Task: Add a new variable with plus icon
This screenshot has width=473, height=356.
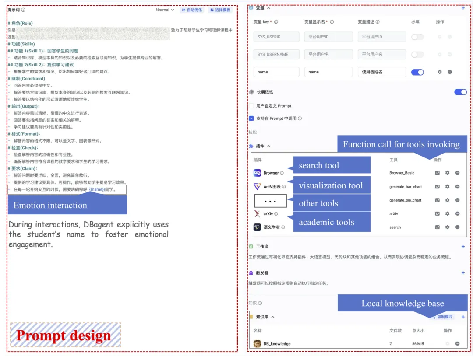Action: tap(463, 8)
